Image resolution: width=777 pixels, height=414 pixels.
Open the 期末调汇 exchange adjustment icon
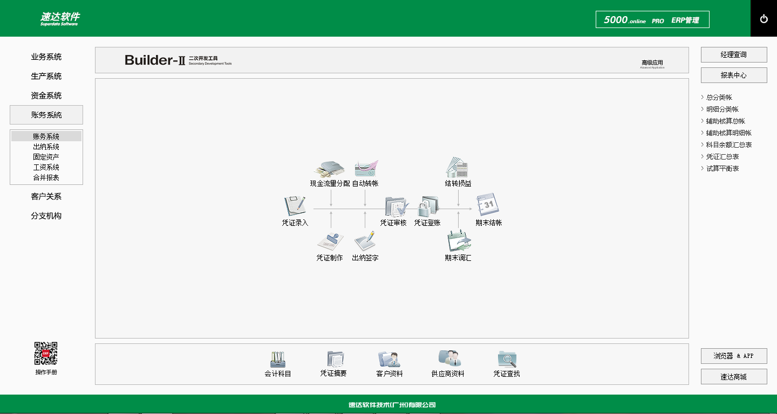[458, 242]
